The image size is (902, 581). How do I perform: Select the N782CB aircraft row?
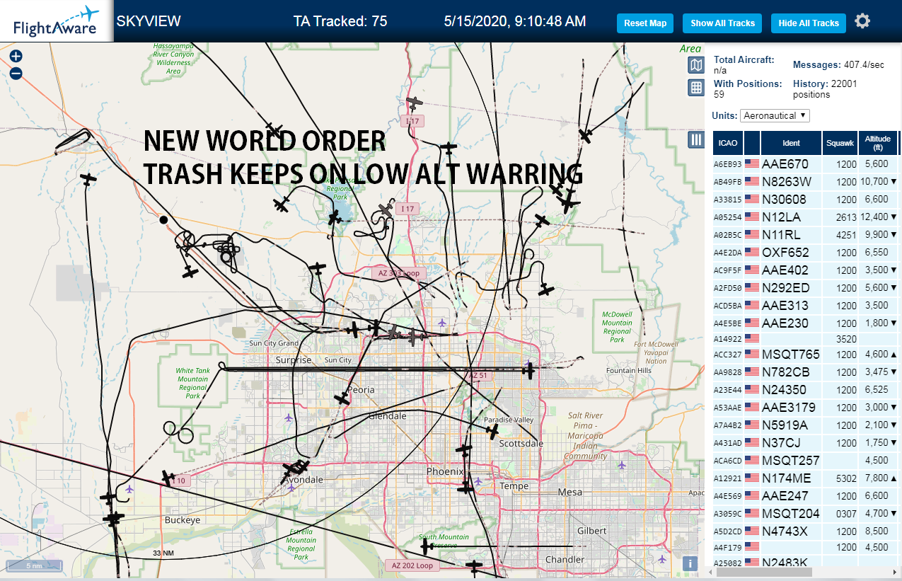[806, 372]
